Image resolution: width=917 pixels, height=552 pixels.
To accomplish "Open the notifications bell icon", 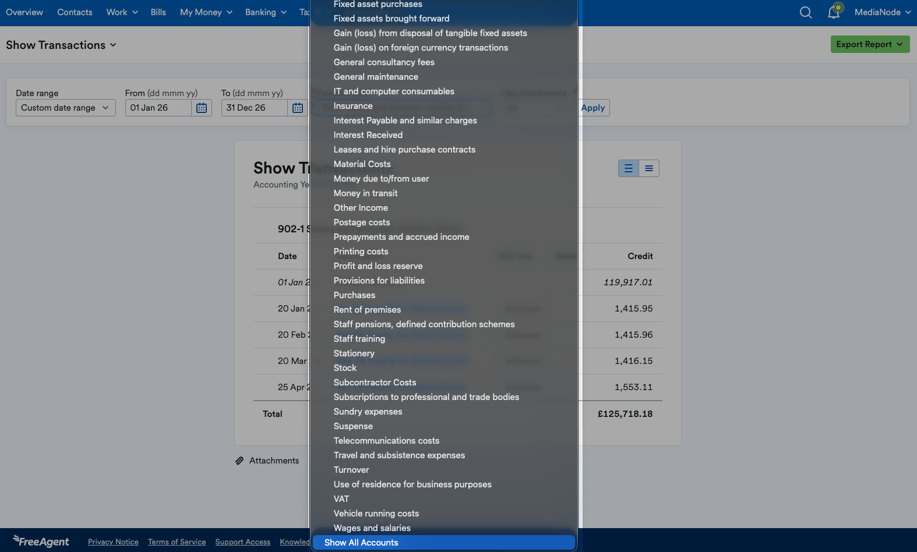I will (835, 12).
